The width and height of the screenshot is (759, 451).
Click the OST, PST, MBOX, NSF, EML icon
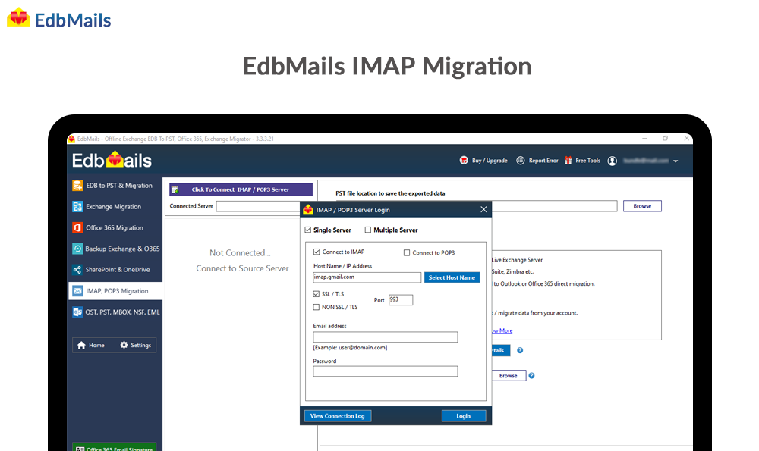click(77, 312)
